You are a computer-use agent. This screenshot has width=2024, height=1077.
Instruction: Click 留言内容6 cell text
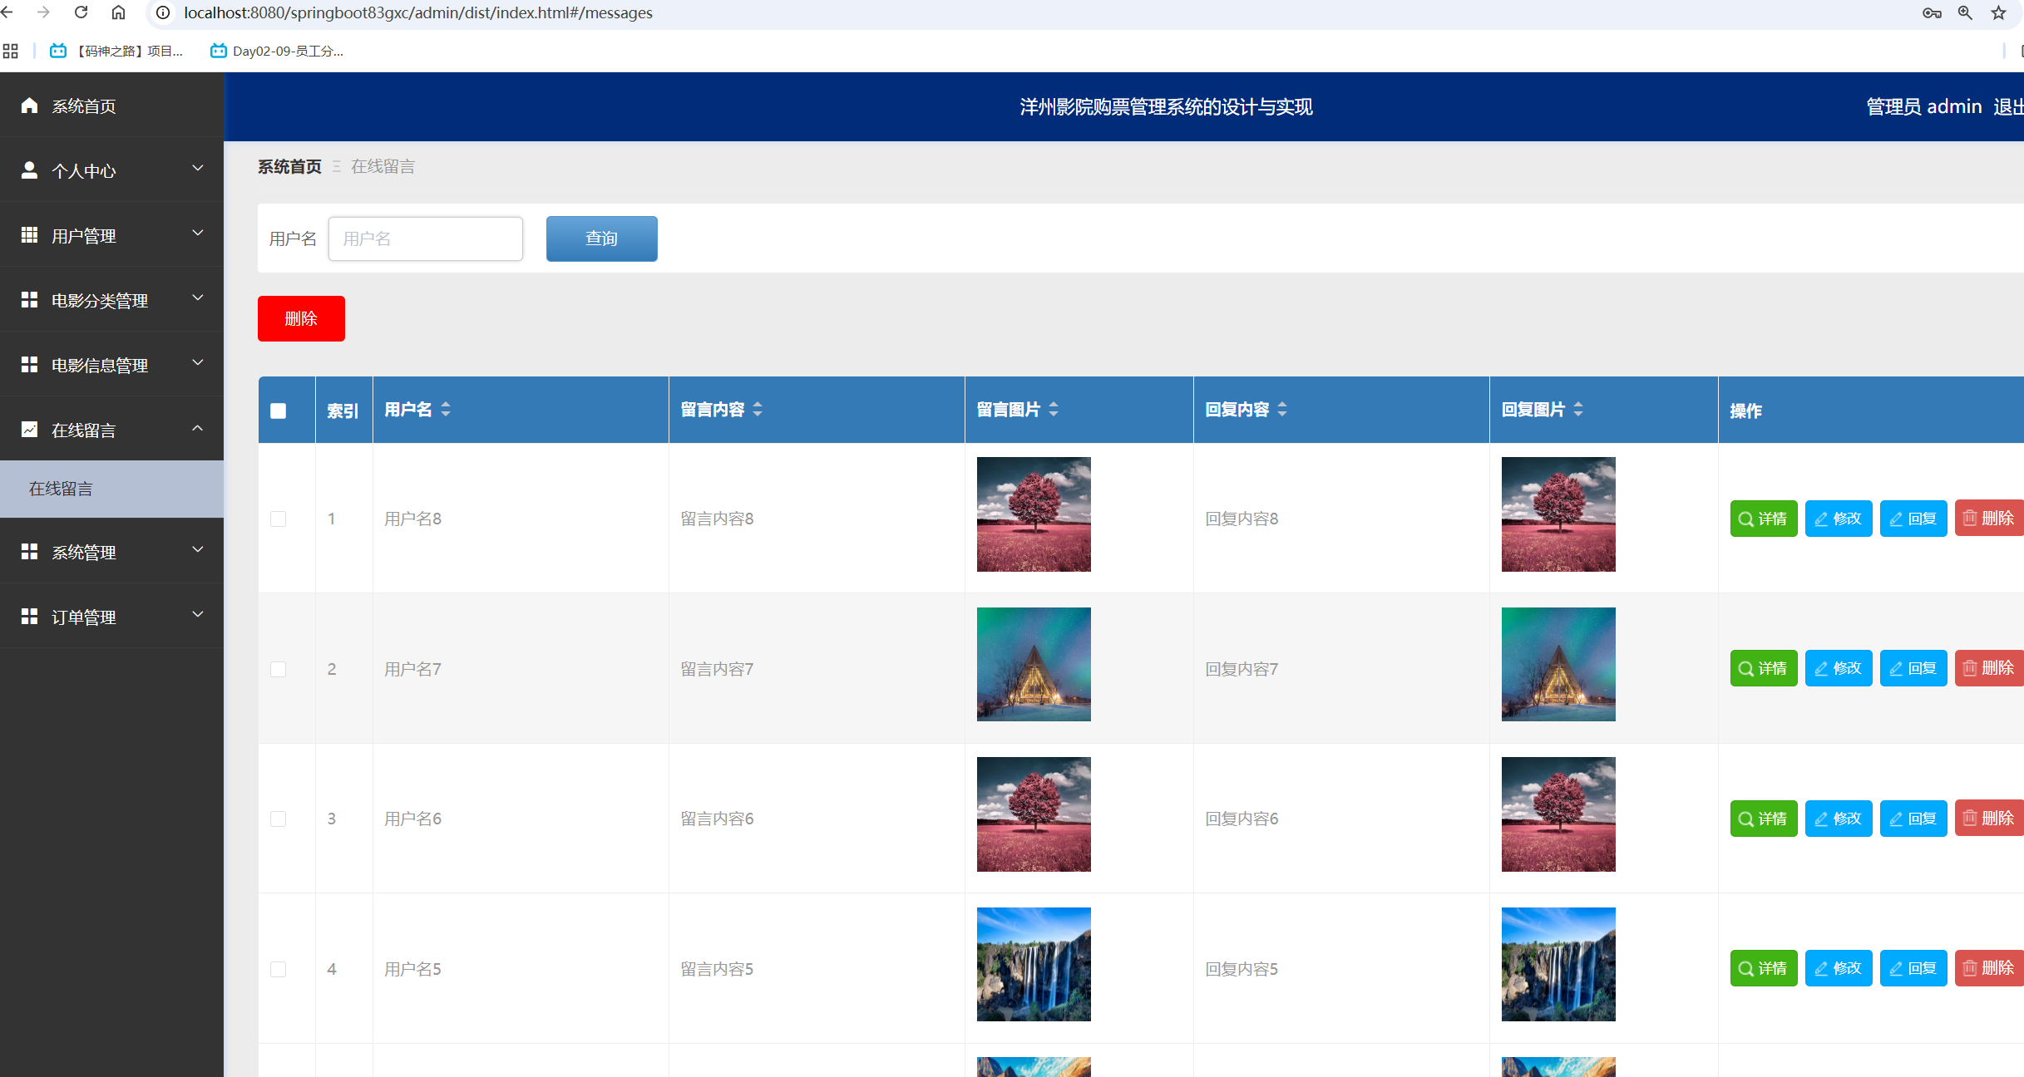click(717, 819)
